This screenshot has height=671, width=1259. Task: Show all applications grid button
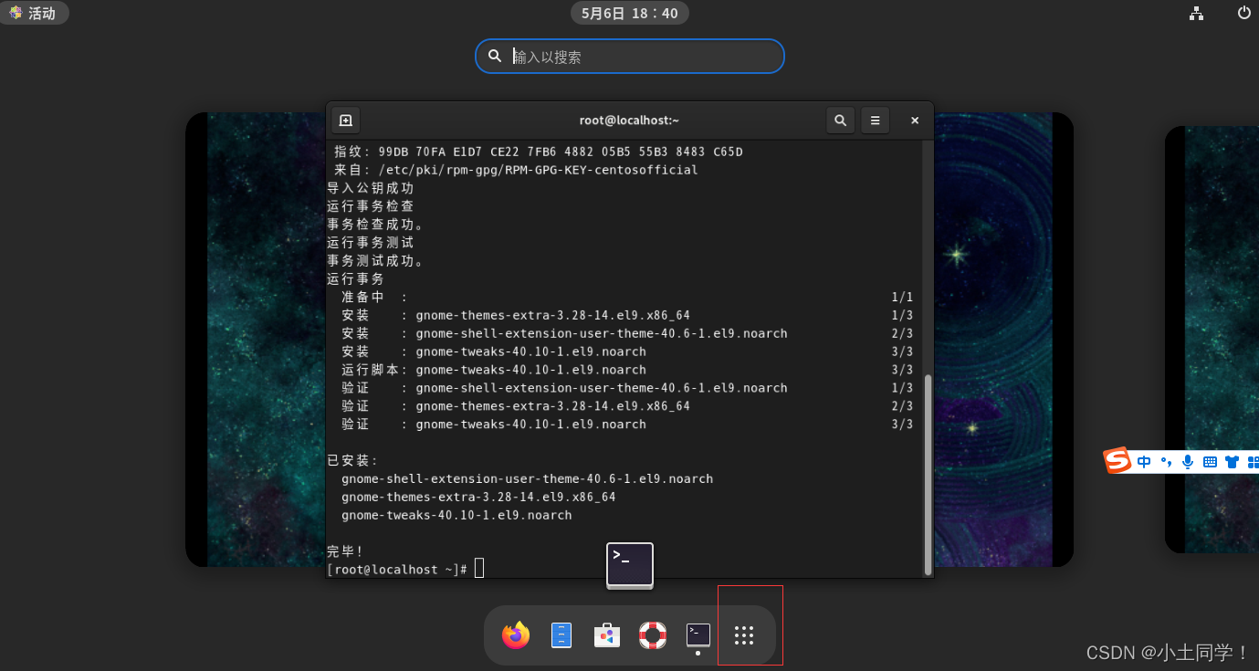[744, 635]
